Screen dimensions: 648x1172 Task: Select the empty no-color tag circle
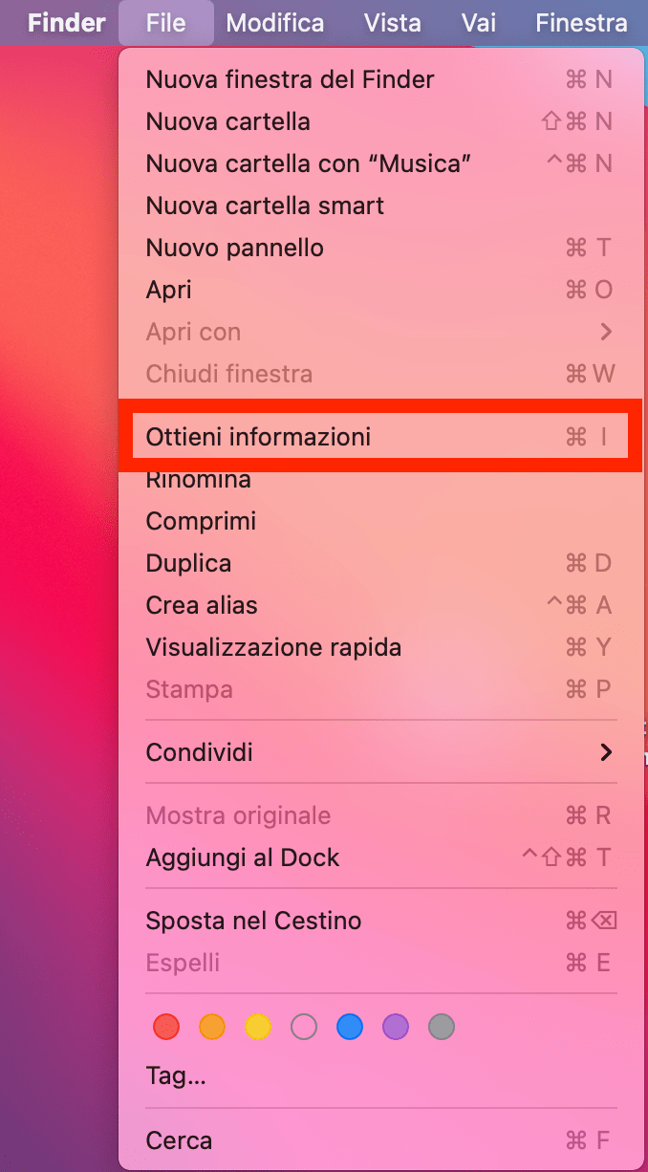click(x=304, y=1027)
